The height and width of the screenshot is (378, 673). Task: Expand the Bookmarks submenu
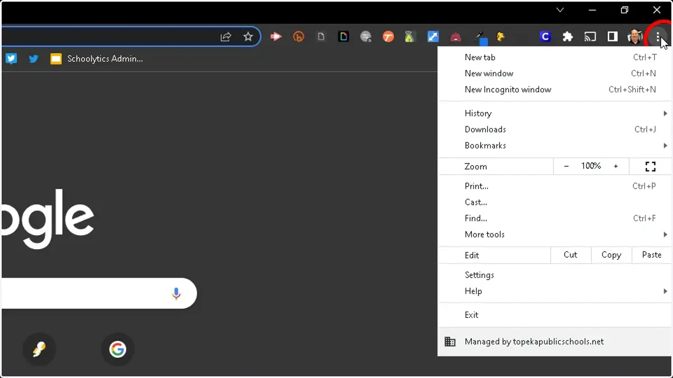tap(555, 146)
